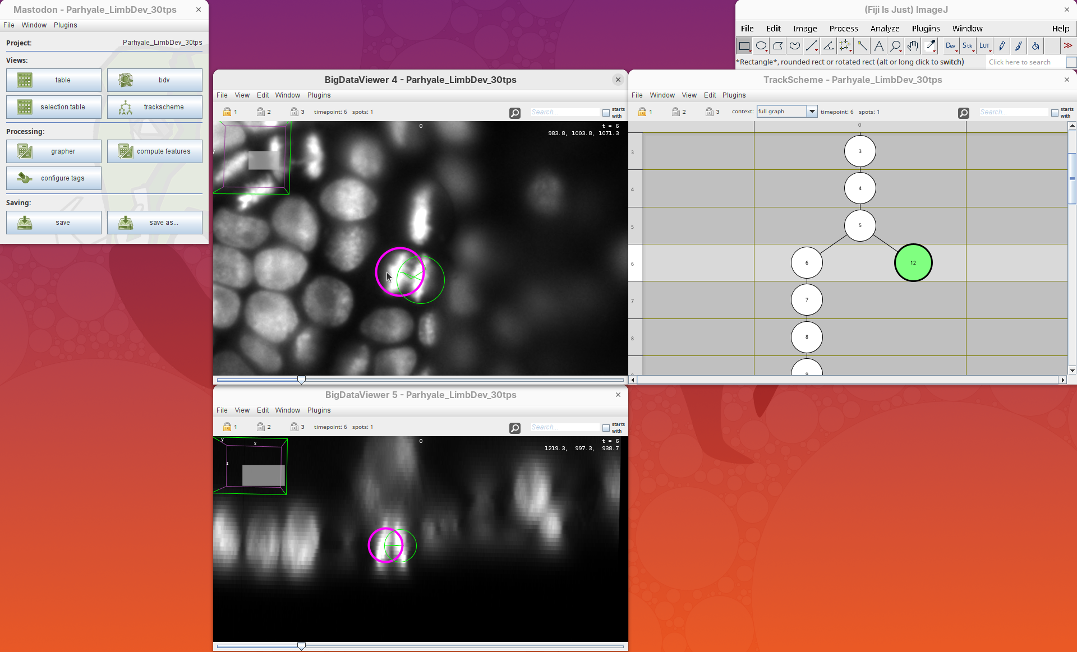The image size is (1077, 652).
Task: Enable 'starts with' checkbox in BigDataViewer 5
Action: coord(606,428)
